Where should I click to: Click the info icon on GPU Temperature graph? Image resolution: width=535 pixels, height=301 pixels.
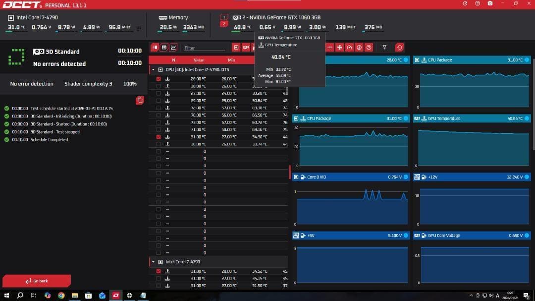[x=527, y=119]
